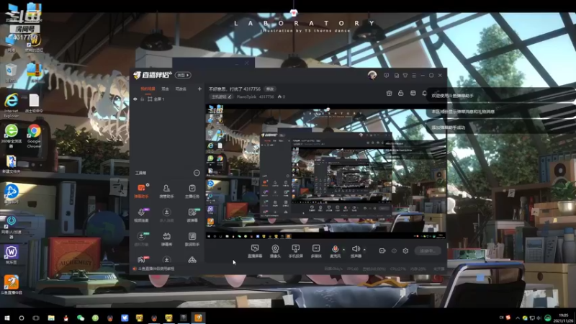The image size is (576, 324).
Task: Open the skin shirt icon in title bar
Action: coord(405,76)
